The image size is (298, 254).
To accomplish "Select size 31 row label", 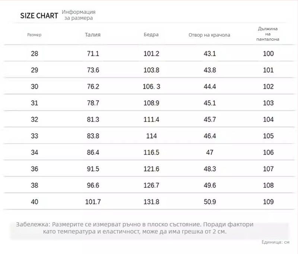I will click(34, 103).
